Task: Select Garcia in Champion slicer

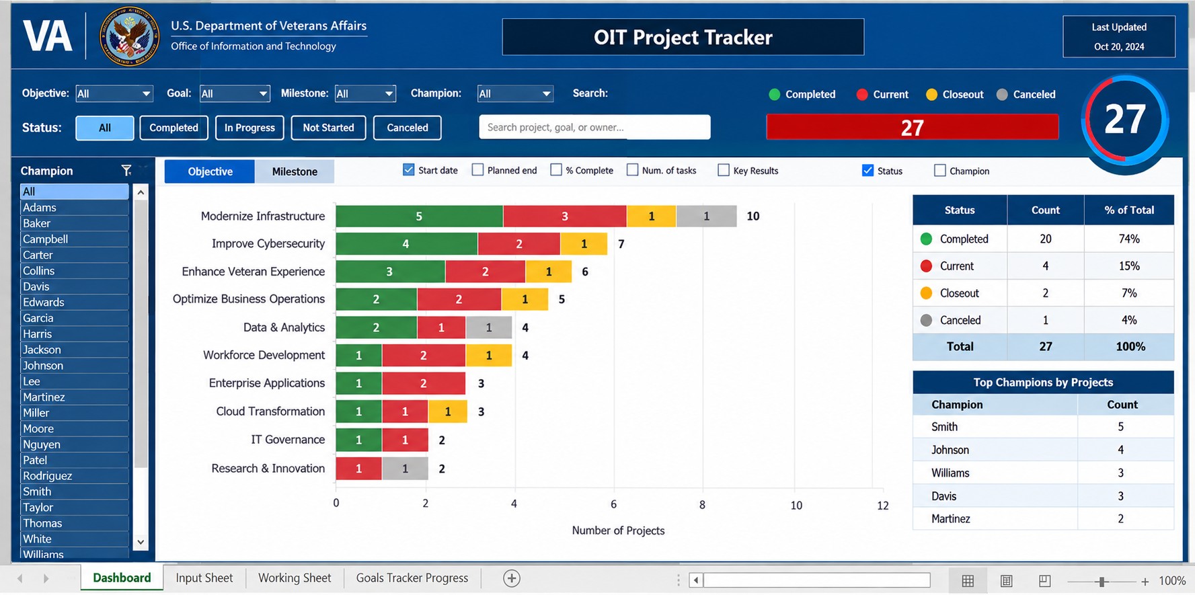Action: [74, 318]
